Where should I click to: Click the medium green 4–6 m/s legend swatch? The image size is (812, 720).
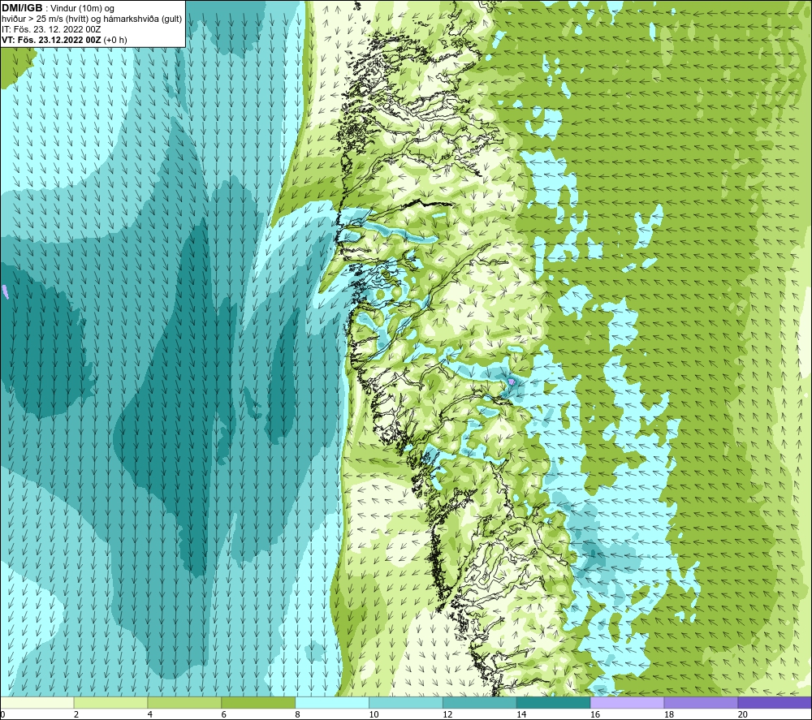[x=184, y=702]
